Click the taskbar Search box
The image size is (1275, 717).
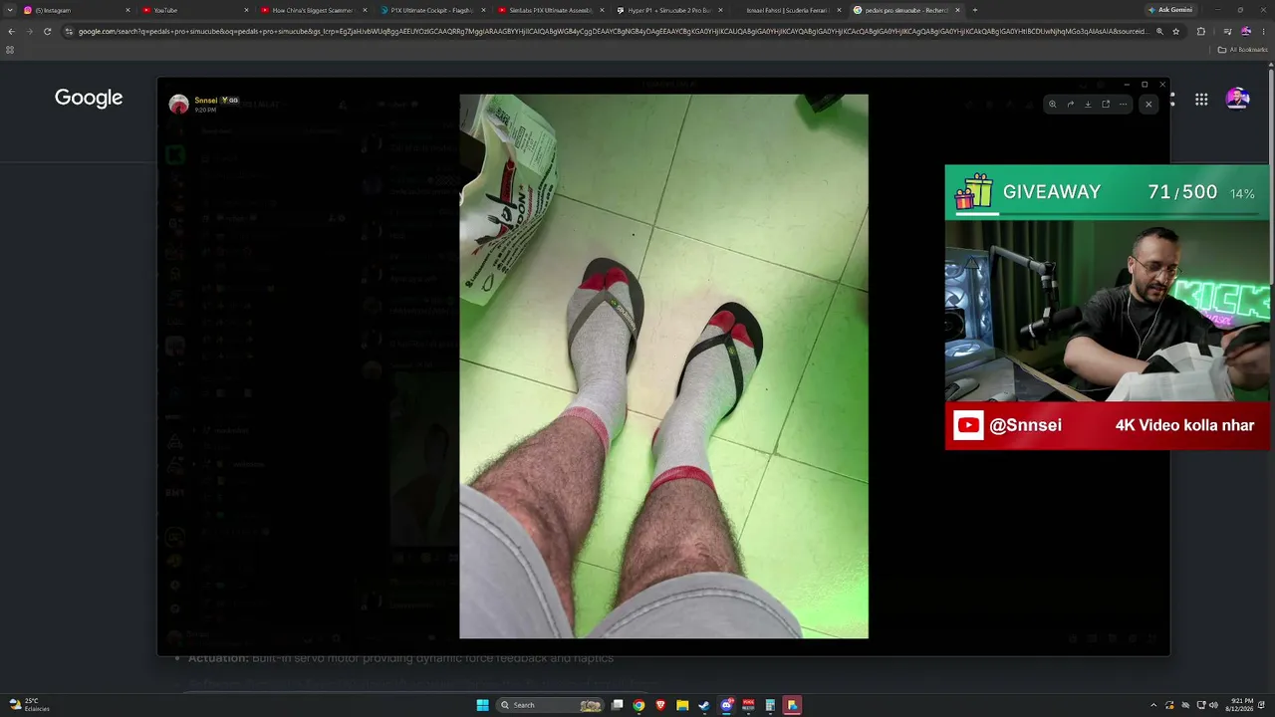click(551, 705)
